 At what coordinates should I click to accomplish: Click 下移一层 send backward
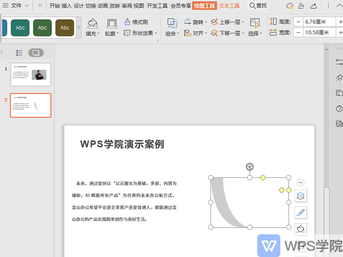(226, 33)
